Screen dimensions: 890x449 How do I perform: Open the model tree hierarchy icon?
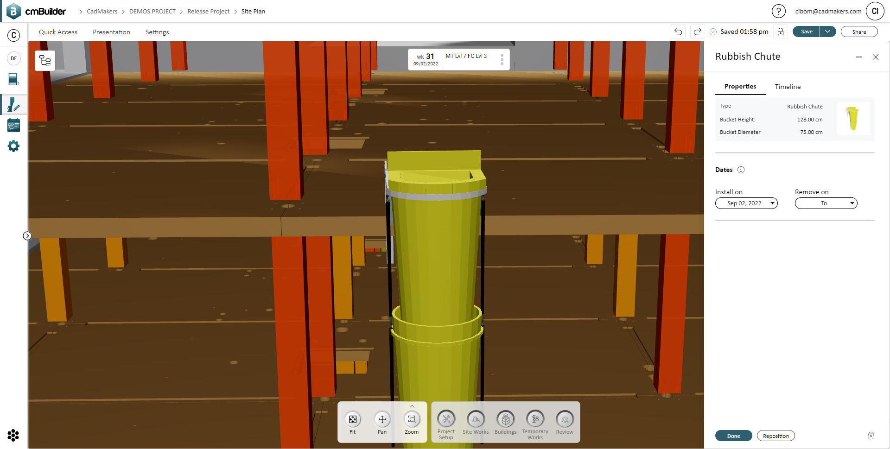tap(45, 61)
